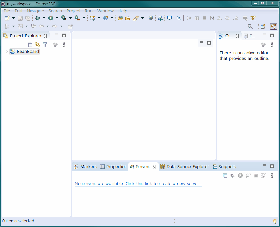The image size is (280, 227).
Task: Maximize the editor area
Action: (209, 43)
